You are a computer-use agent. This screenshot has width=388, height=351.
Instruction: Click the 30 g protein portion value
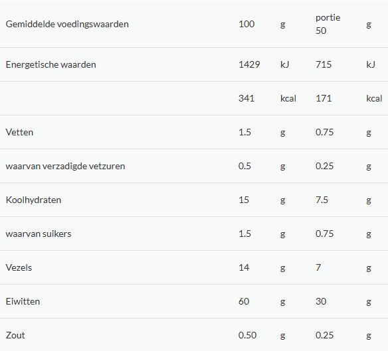point(321,301)
